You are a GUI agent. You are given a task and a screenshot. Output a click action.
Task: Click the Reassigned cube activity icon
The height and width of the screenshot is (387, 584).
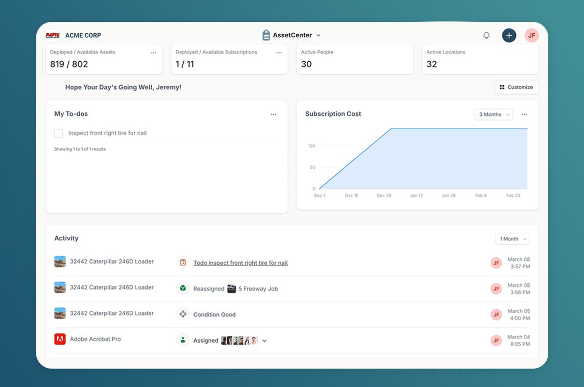click(183, 288)
